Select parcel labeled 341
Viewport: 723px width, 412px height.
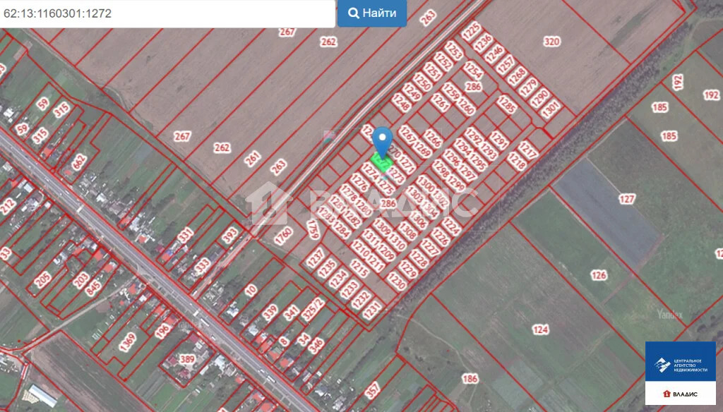pos(291,313)
